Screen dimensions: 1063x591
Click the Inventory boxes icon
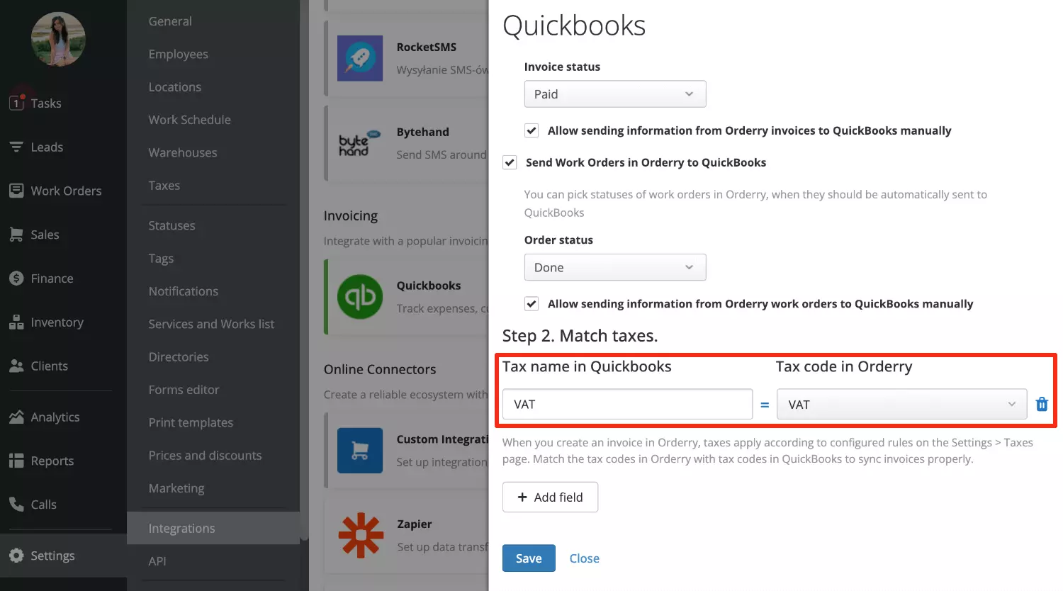tap(16, 322)
